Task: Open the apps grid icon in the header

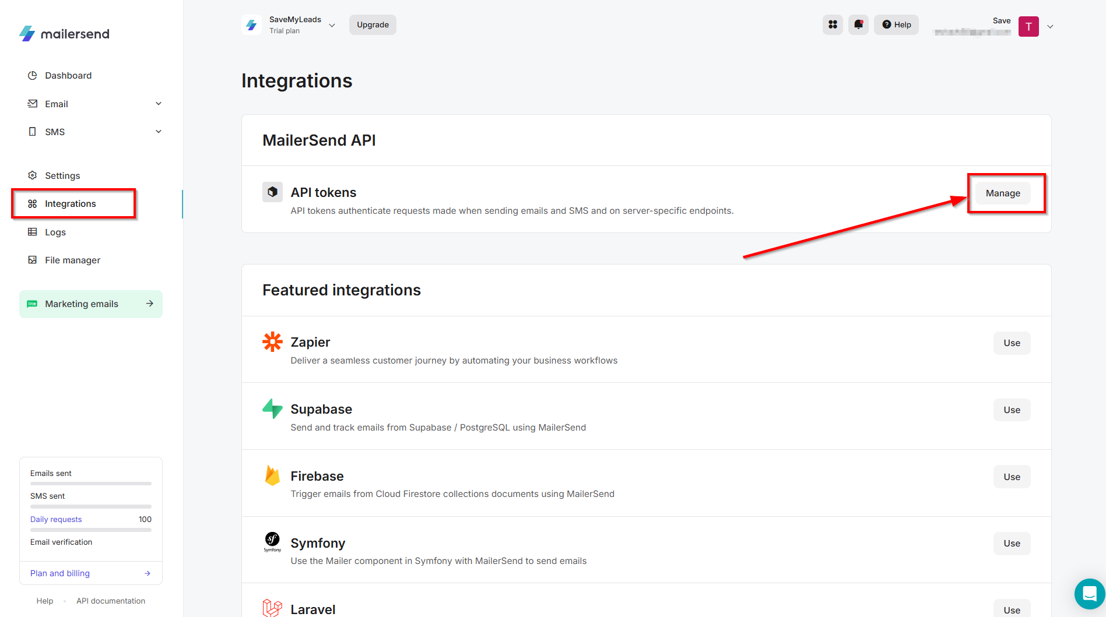Action: [833, 24]
